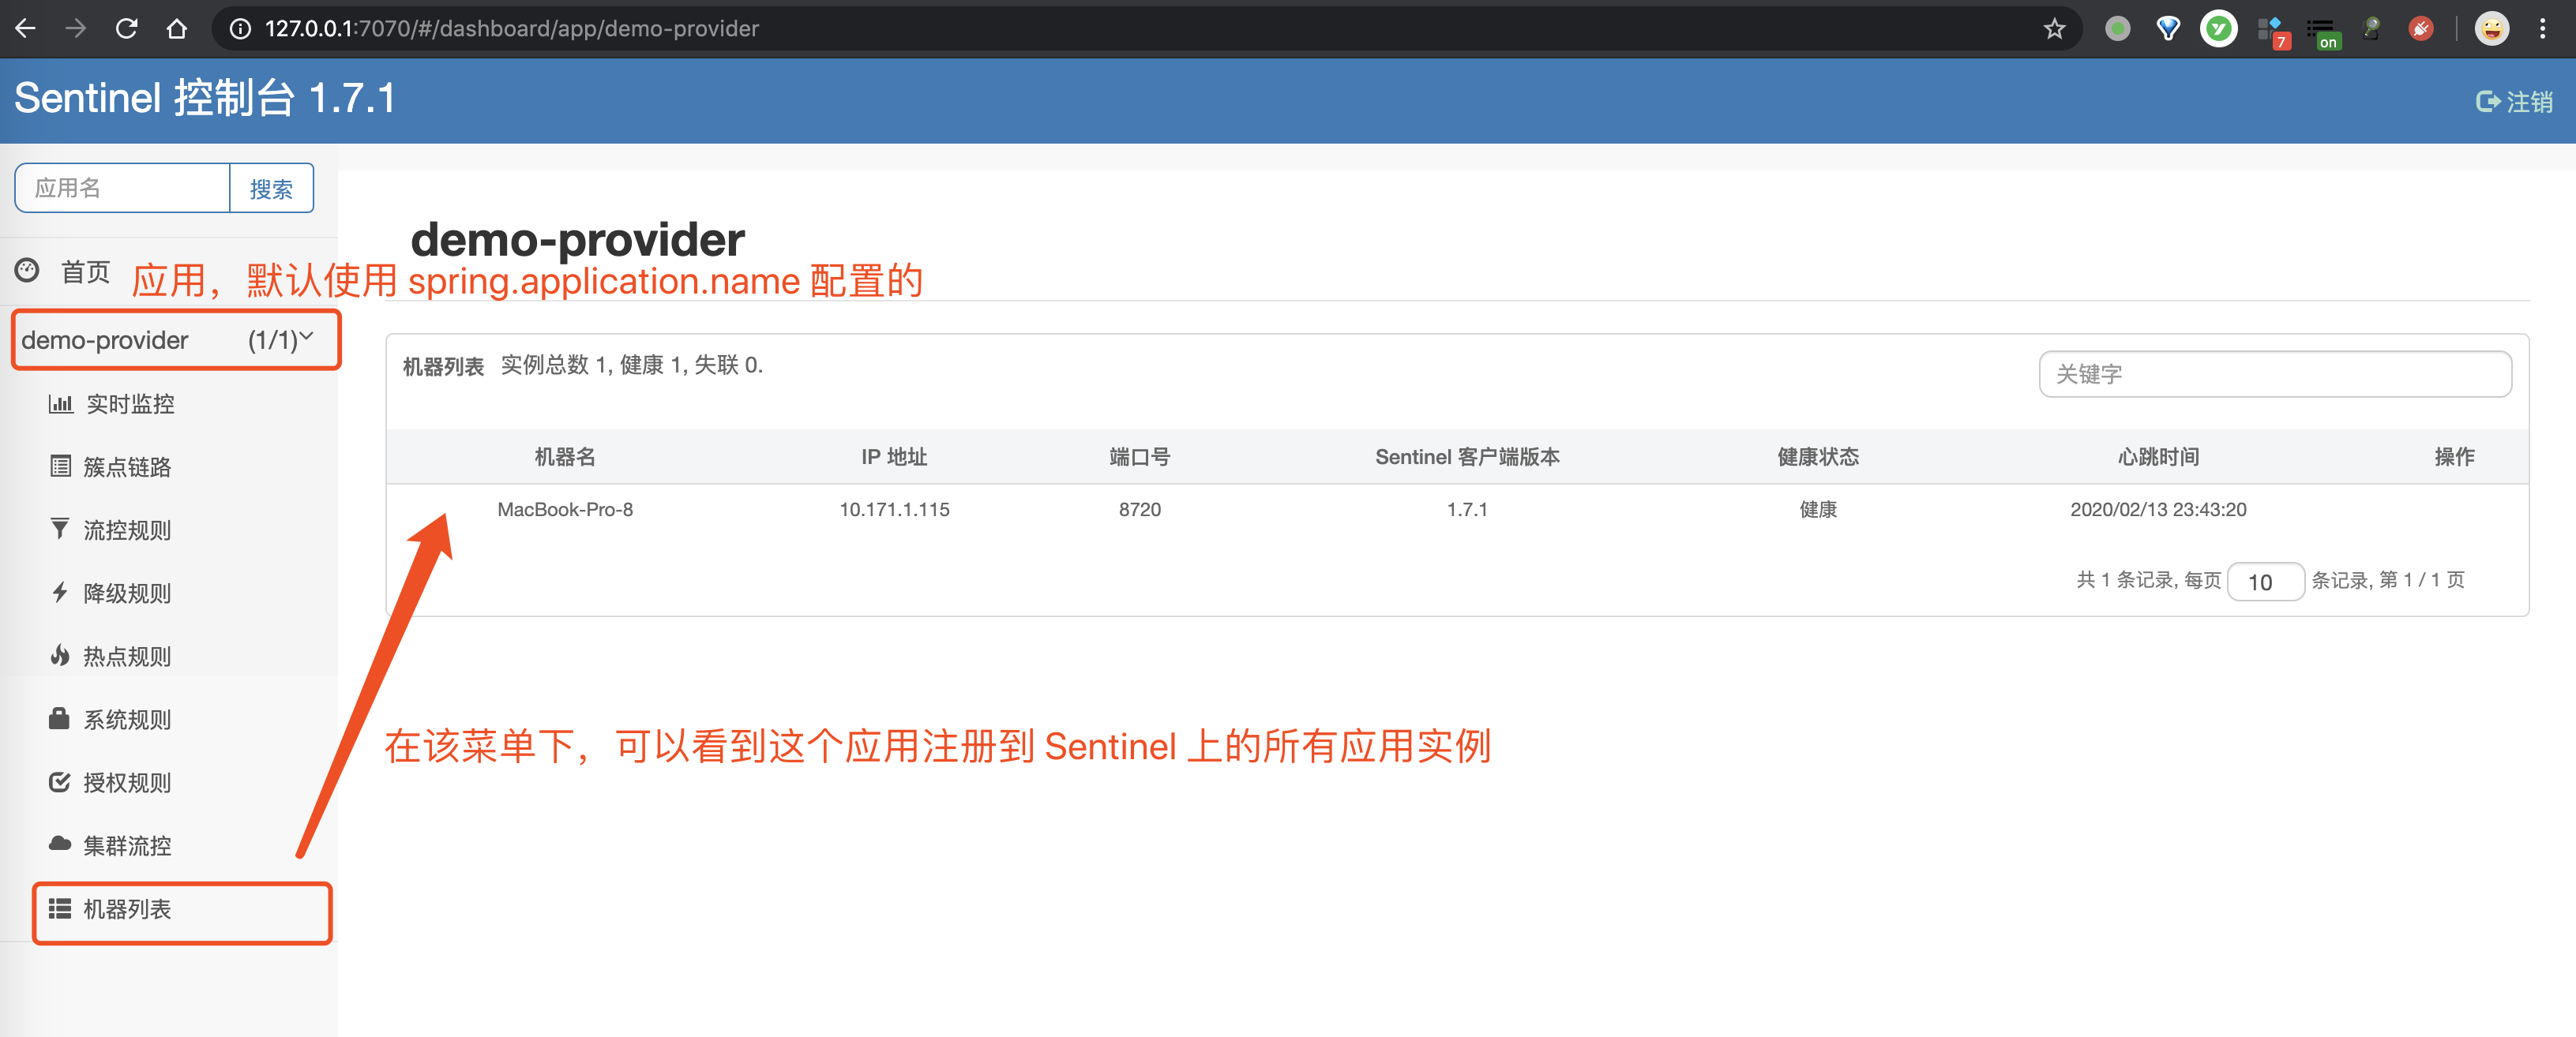Image resolution: width=2576 pixels, height=1037 pixels.
Task: Select the 热点规则 hotspot rules flame icon
Action: pos(60,655)
